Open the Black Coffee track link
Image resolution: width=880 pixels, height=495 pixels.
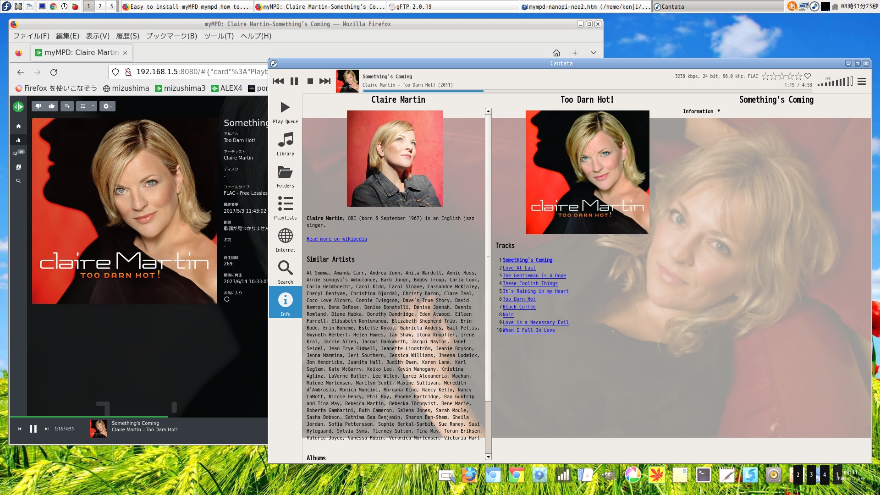coord(519,307)
